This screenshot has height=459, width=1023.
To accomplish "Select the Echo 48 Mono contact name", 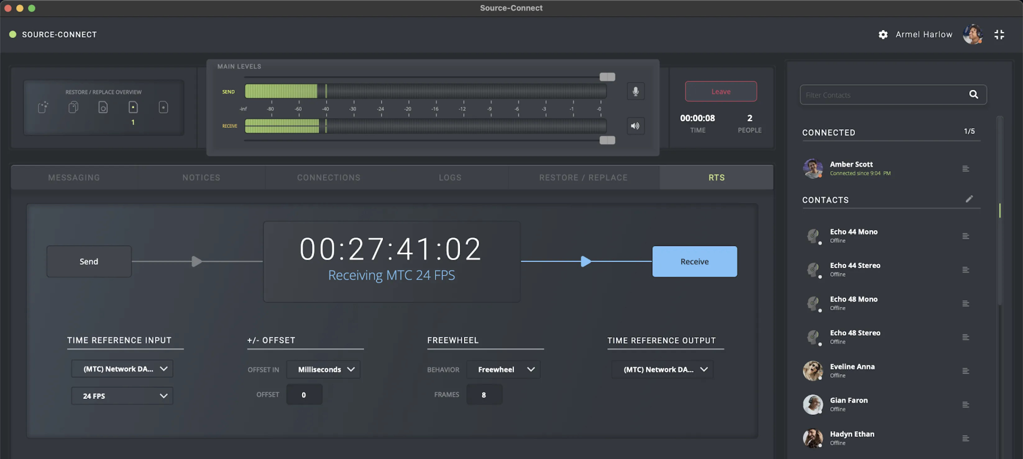I will [x=853, y=299].
